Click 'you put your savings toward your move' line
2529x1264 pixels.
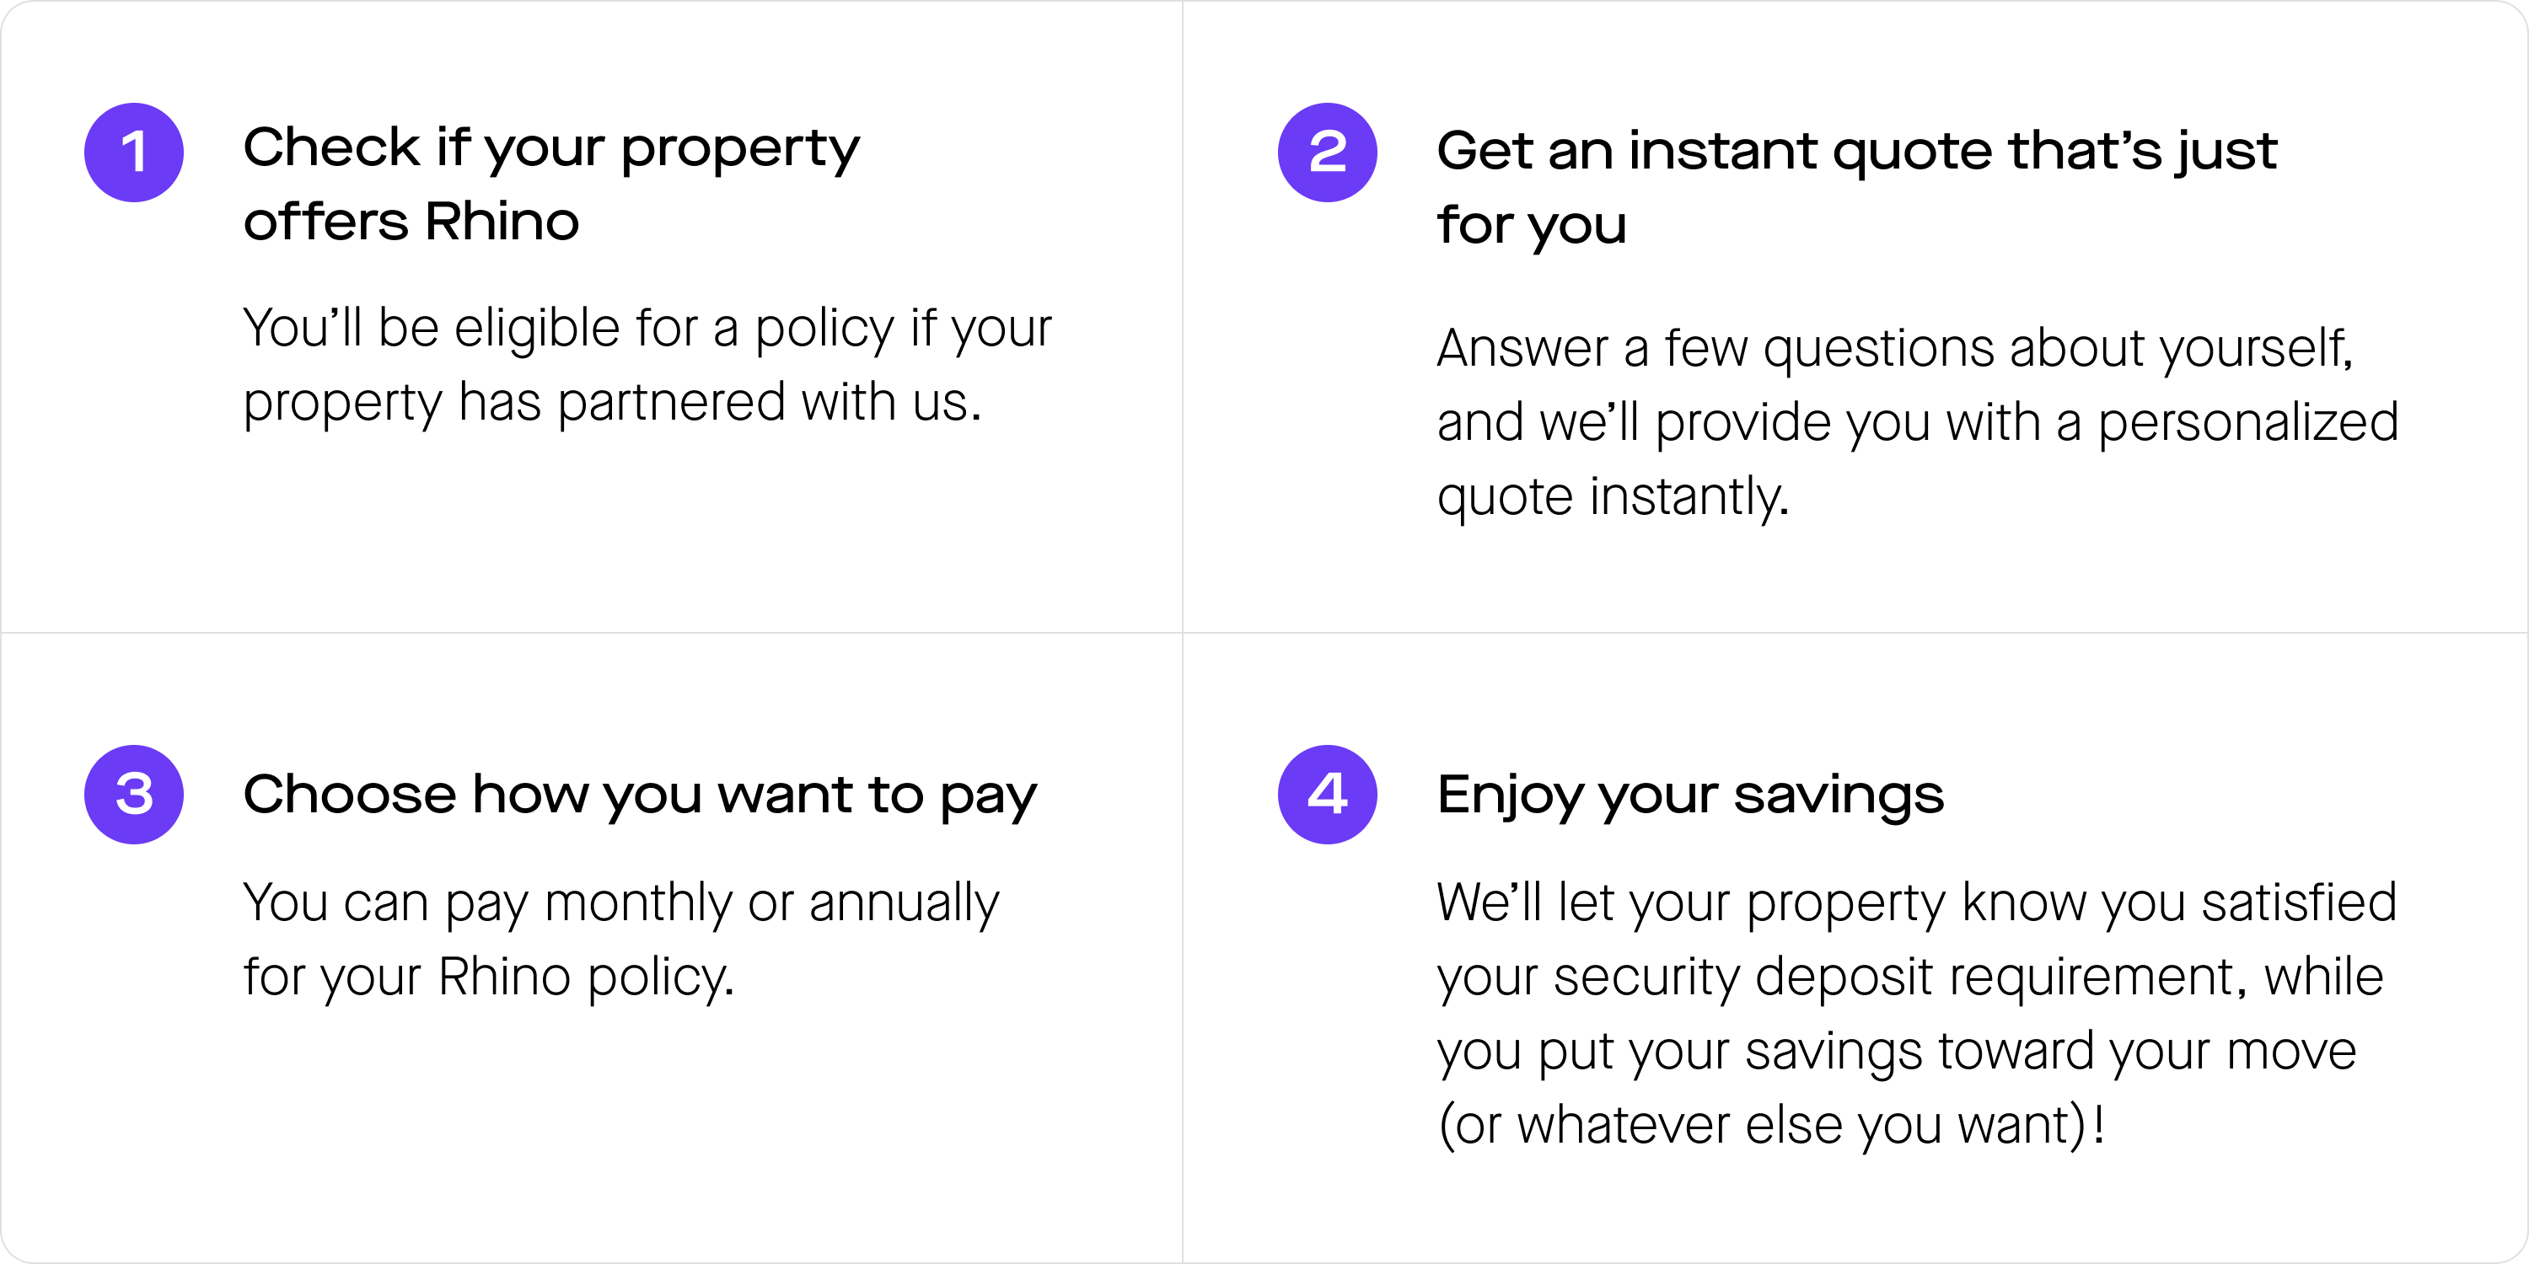coord(1897,1051)
